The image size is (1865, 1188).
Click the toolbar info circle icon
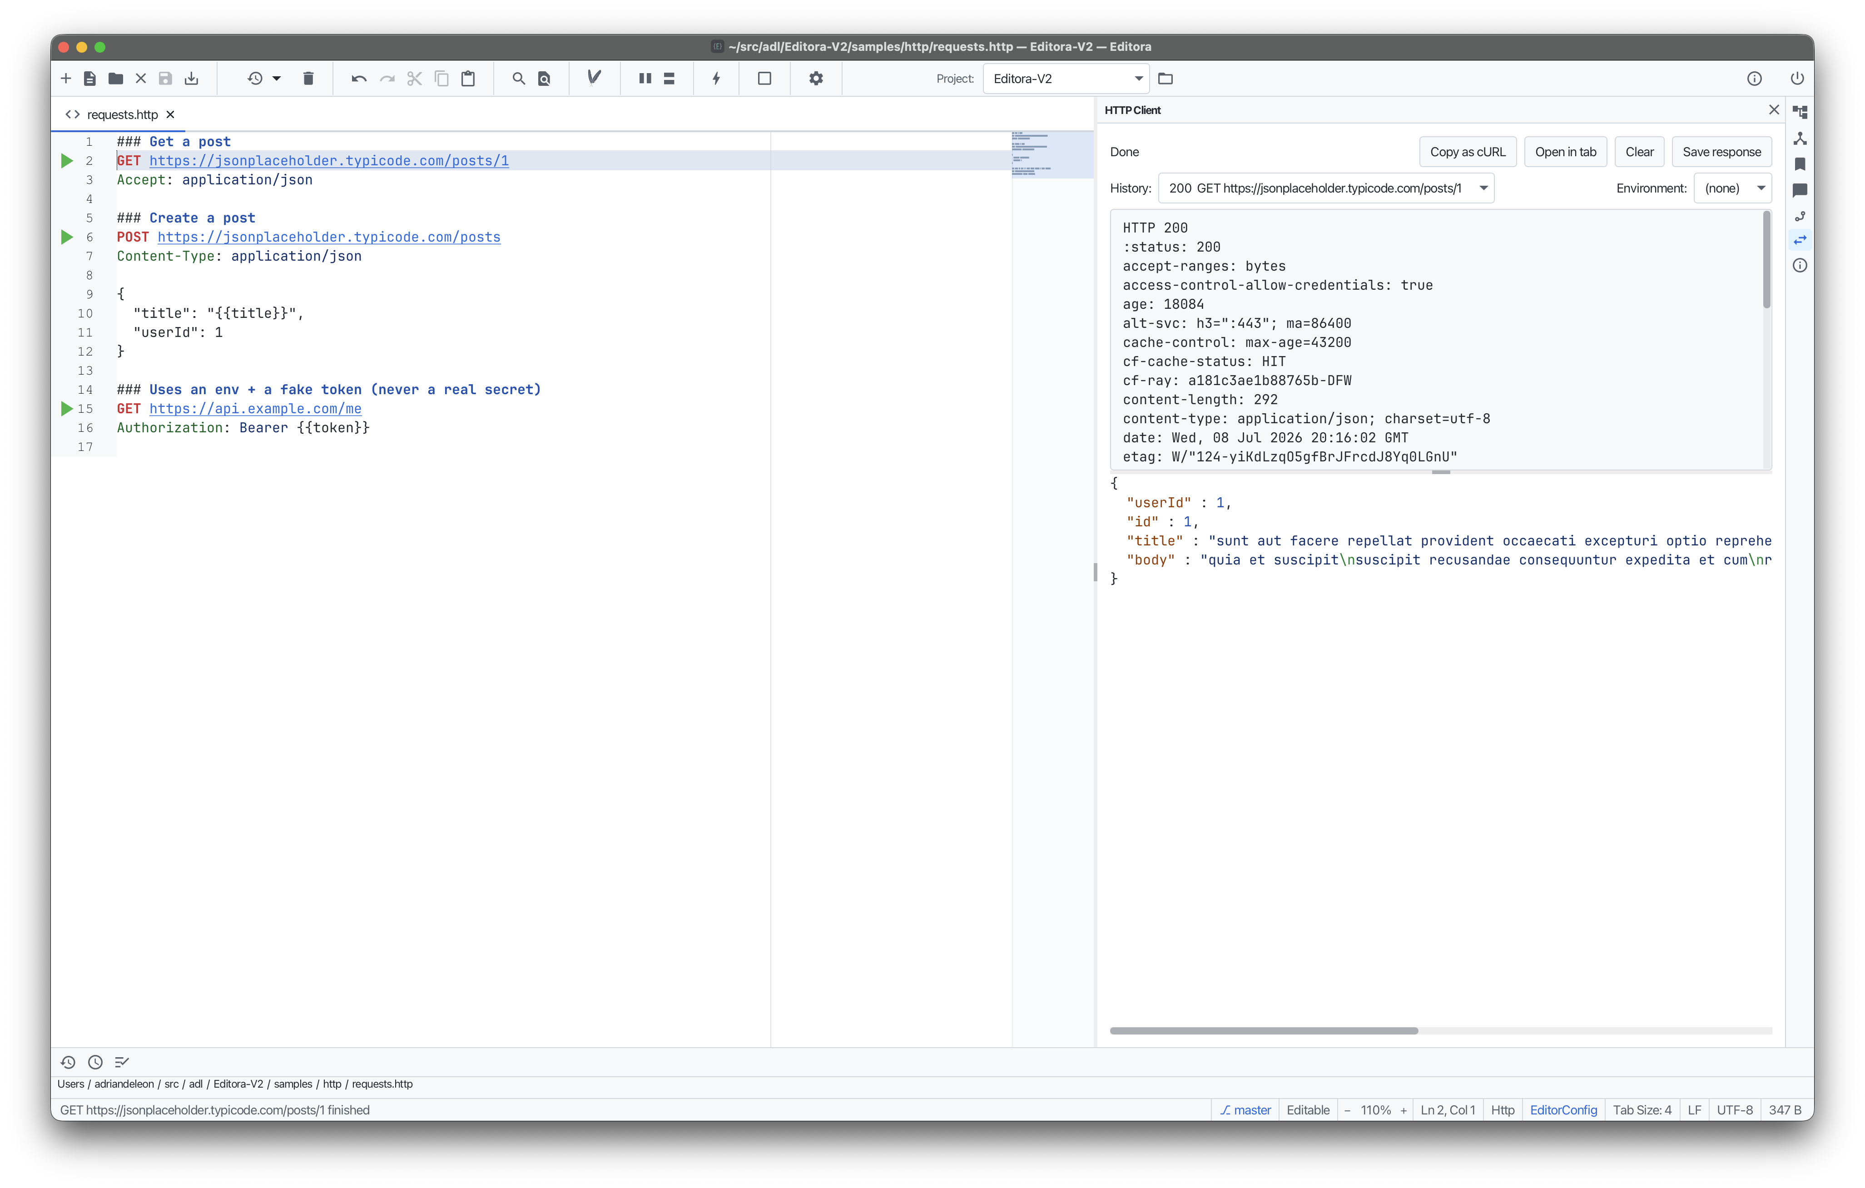pos(1754,78)
